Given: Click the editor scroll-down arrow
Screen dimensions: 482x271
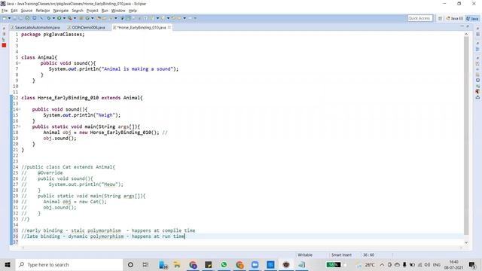Looking at the screenshot, I should (466, 242).
